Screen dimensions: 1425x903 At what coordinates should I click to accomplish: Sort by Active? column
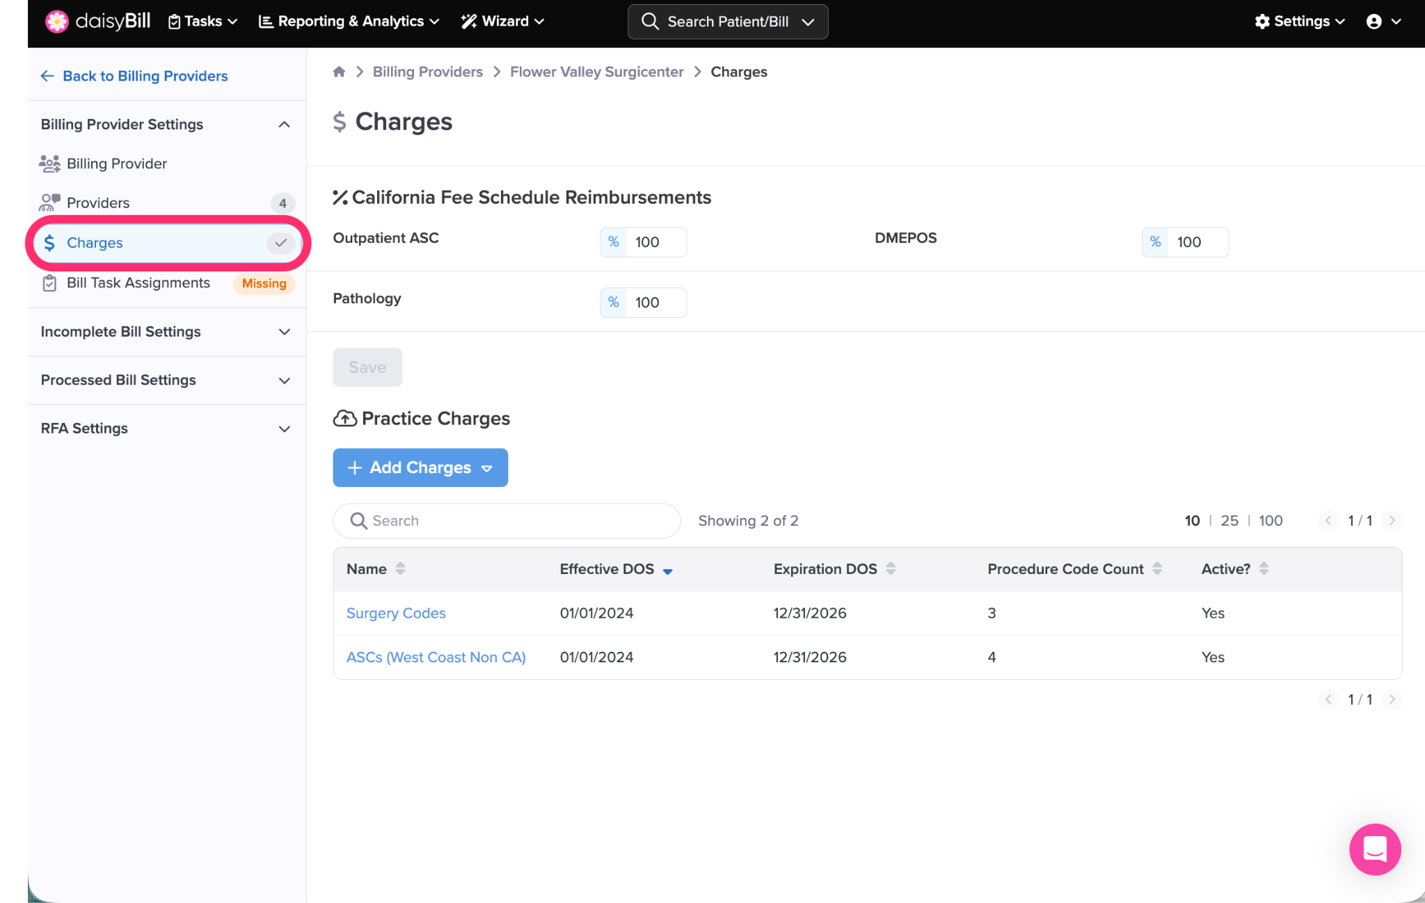pyautogui.click(x=1264, y=568)
